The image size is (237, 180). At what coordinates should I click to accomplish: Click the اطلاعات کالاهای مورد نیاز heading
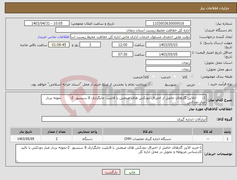click(x=210, y=109)
